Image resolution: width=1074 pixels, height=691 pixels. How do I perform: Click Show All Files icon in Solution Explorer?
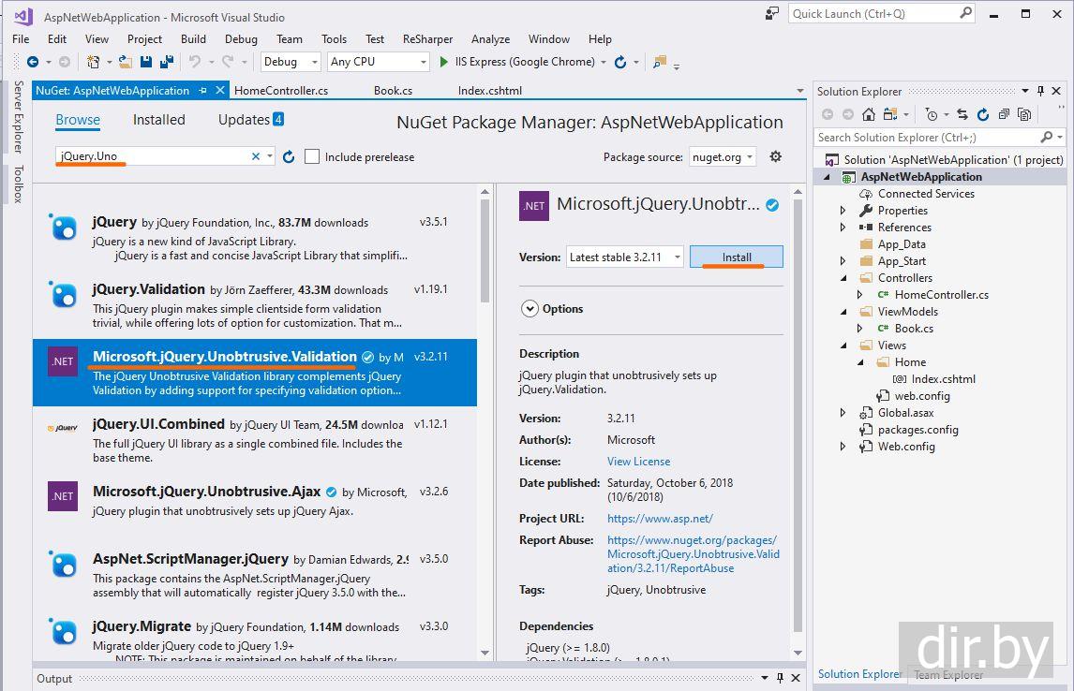(x=1024, y=114)
